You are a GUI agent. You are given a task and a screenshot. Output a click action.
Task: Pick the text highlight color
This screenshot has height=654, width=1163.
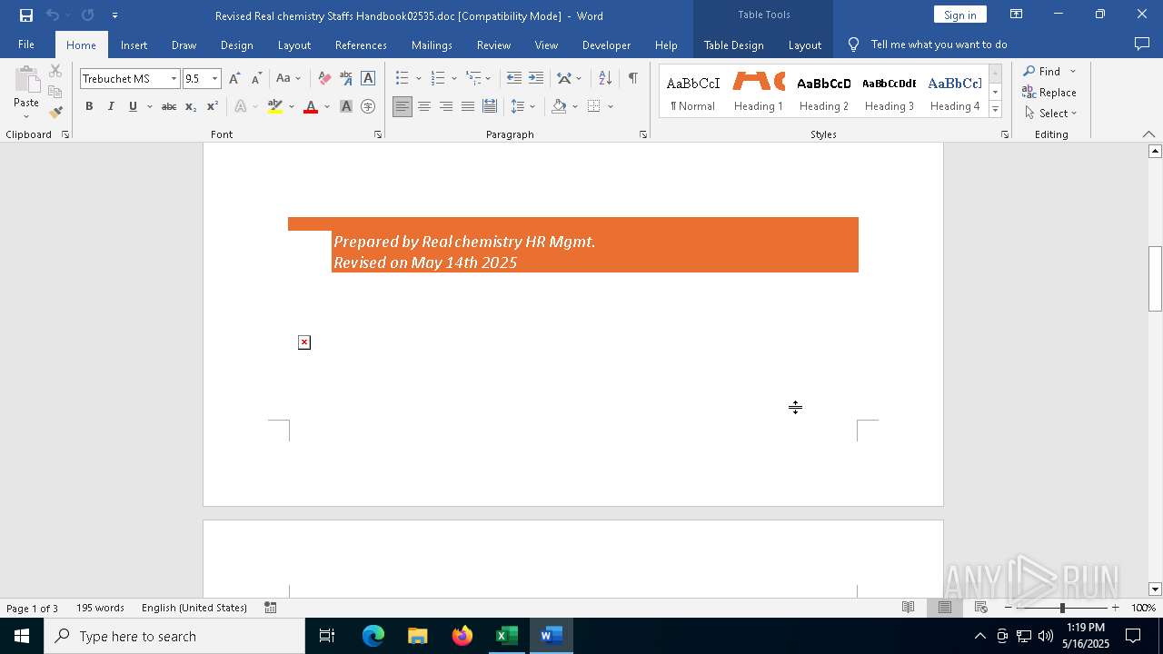(x=275, y=106)
